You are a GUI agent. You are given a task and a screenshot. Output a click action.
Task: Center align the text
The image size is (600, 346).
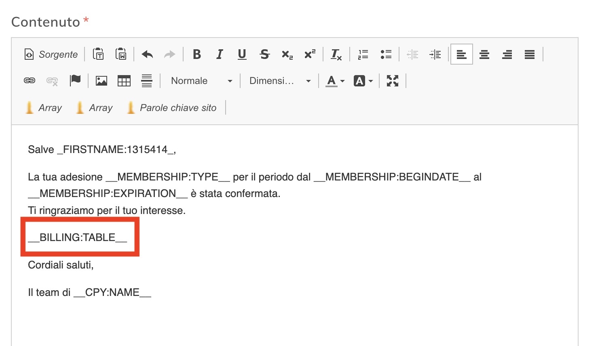tap(484, 55)
